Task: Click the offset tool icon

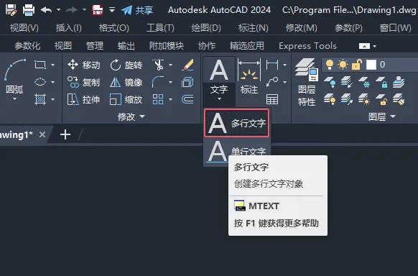Action: (187, 99)
